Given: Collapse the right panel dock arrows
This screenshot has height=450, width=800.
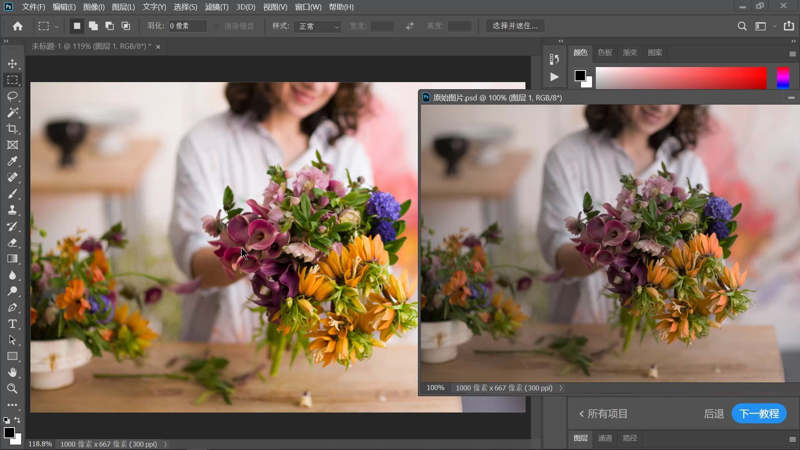Looking at the screenshot, I should click(x=793, y=41).
